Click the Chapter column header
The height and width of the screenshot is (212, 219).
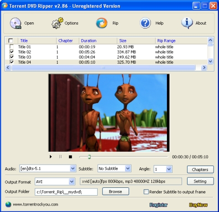pyautogui.click(x=68, y=40)
